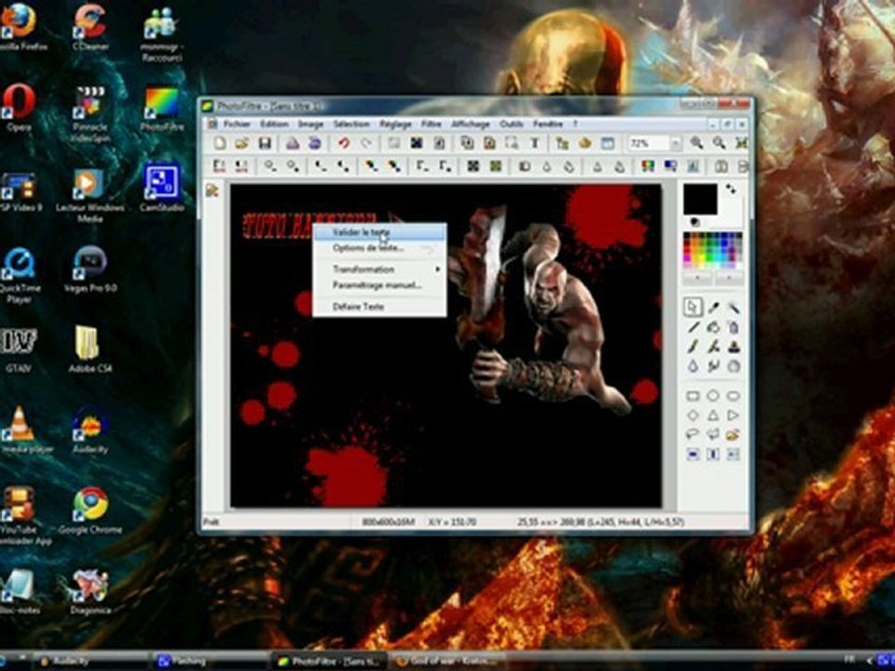Swap foreground and background colors arrows
This screenshot has width=895, height=671.
[731, 189]
